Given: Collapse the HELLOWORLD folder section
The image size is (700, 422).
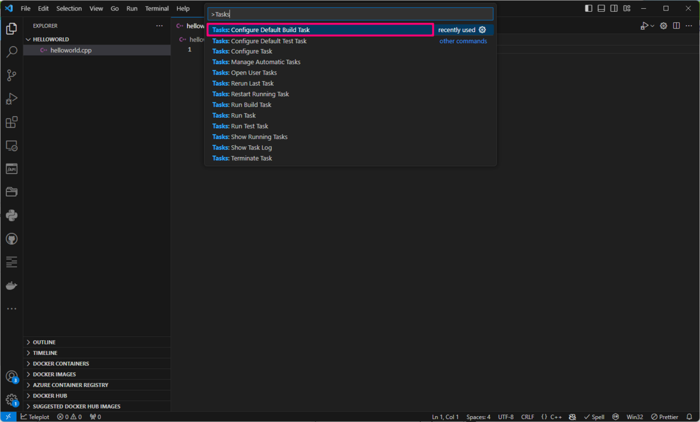Looking at the screenshot, I should click(x=97, y=39).
